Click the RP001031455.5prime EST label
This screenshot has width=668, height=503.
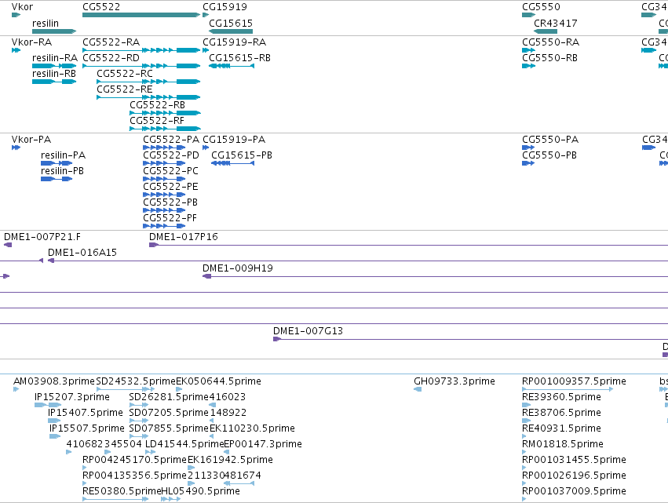click(575, 460)
